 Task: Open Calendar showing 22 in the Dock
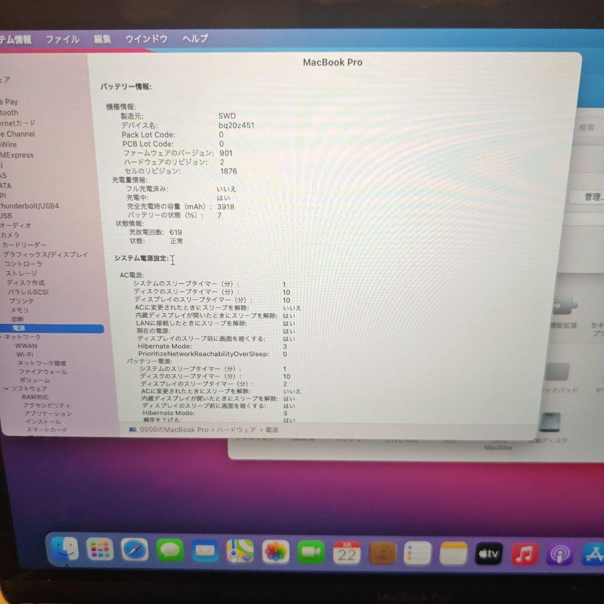point(347,553)
